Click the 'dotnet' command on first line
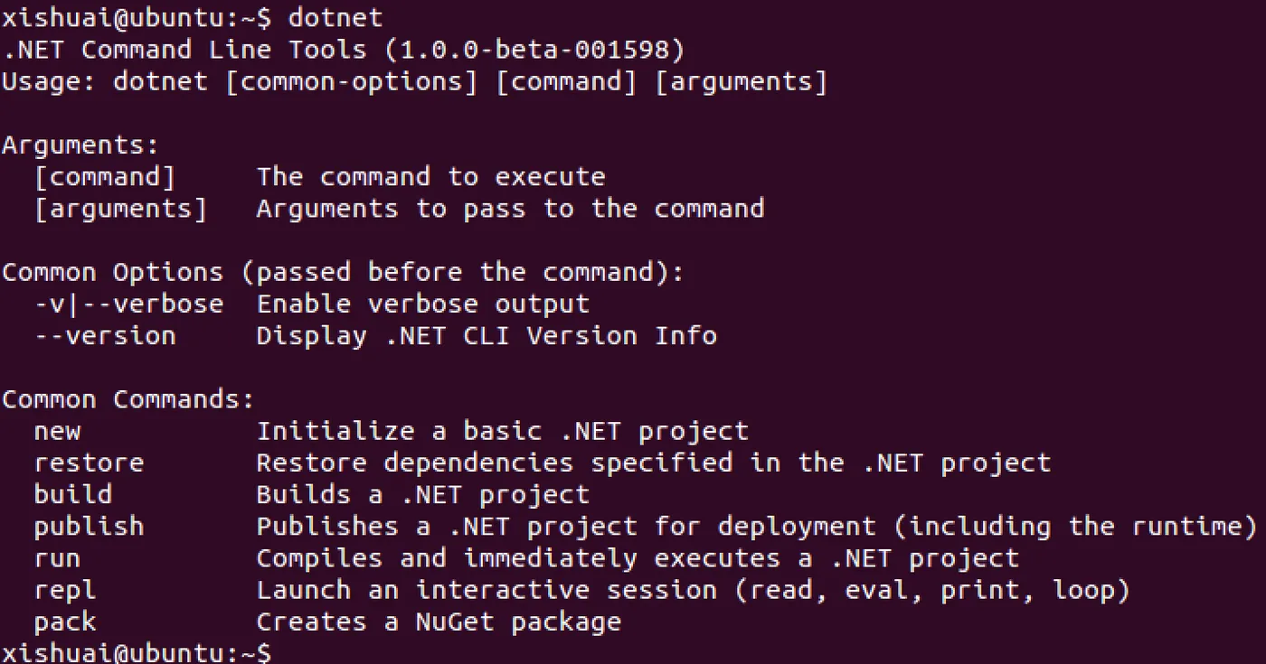The width and height of the screenshot is (1266, 664). pos(335,17)
